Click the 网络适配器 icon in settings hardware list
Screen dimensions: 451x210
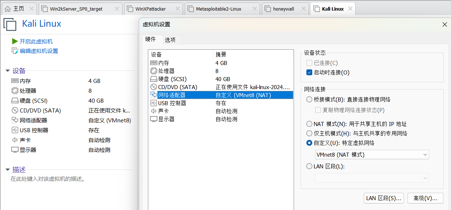click(x=153, y=95)
